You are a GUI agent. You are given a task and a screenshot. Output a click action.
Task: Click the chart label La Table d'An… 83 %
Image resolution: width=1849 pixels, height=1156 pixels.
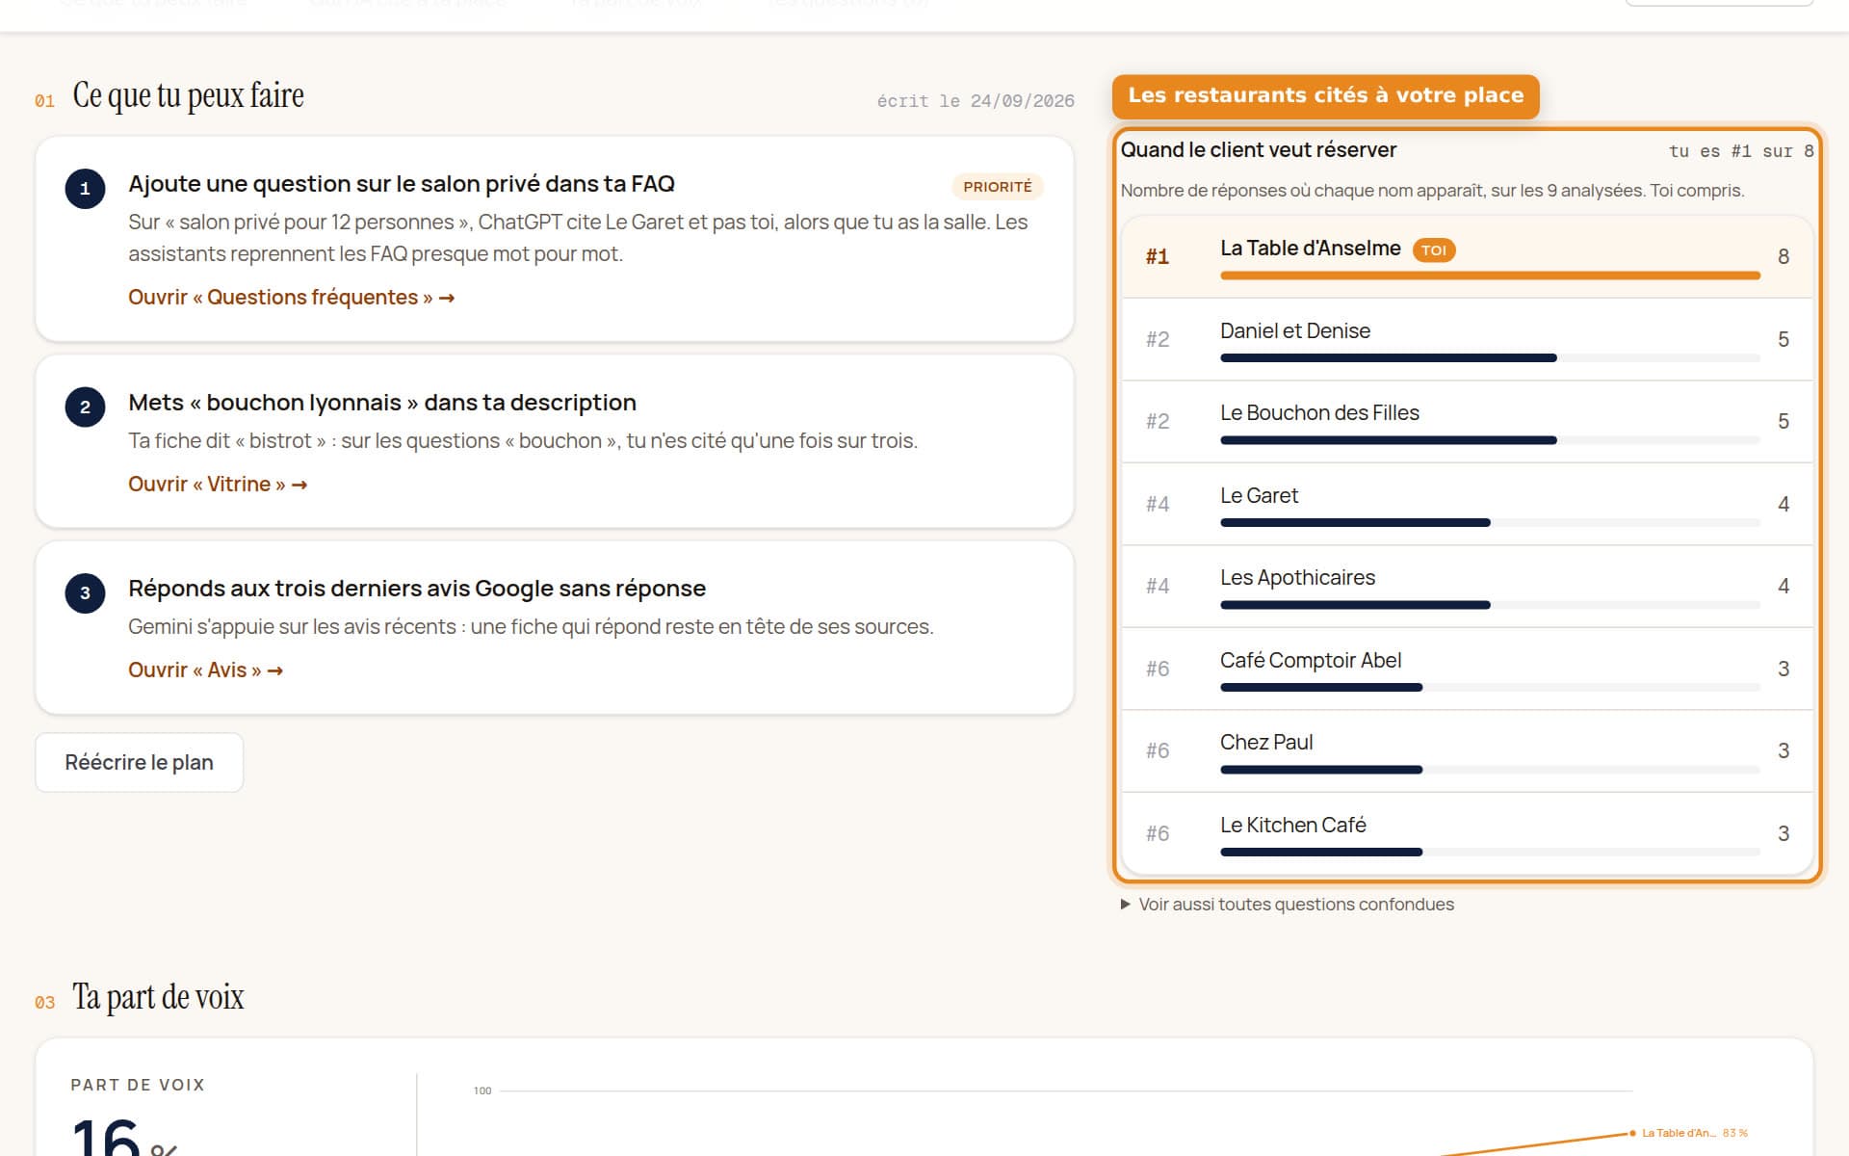tap(1695, 1133)
